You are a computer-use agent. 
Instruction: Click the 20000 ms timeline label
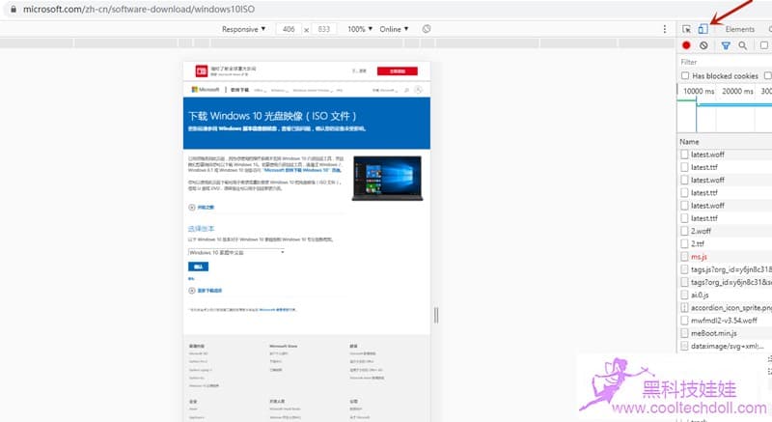pos(737,91)
